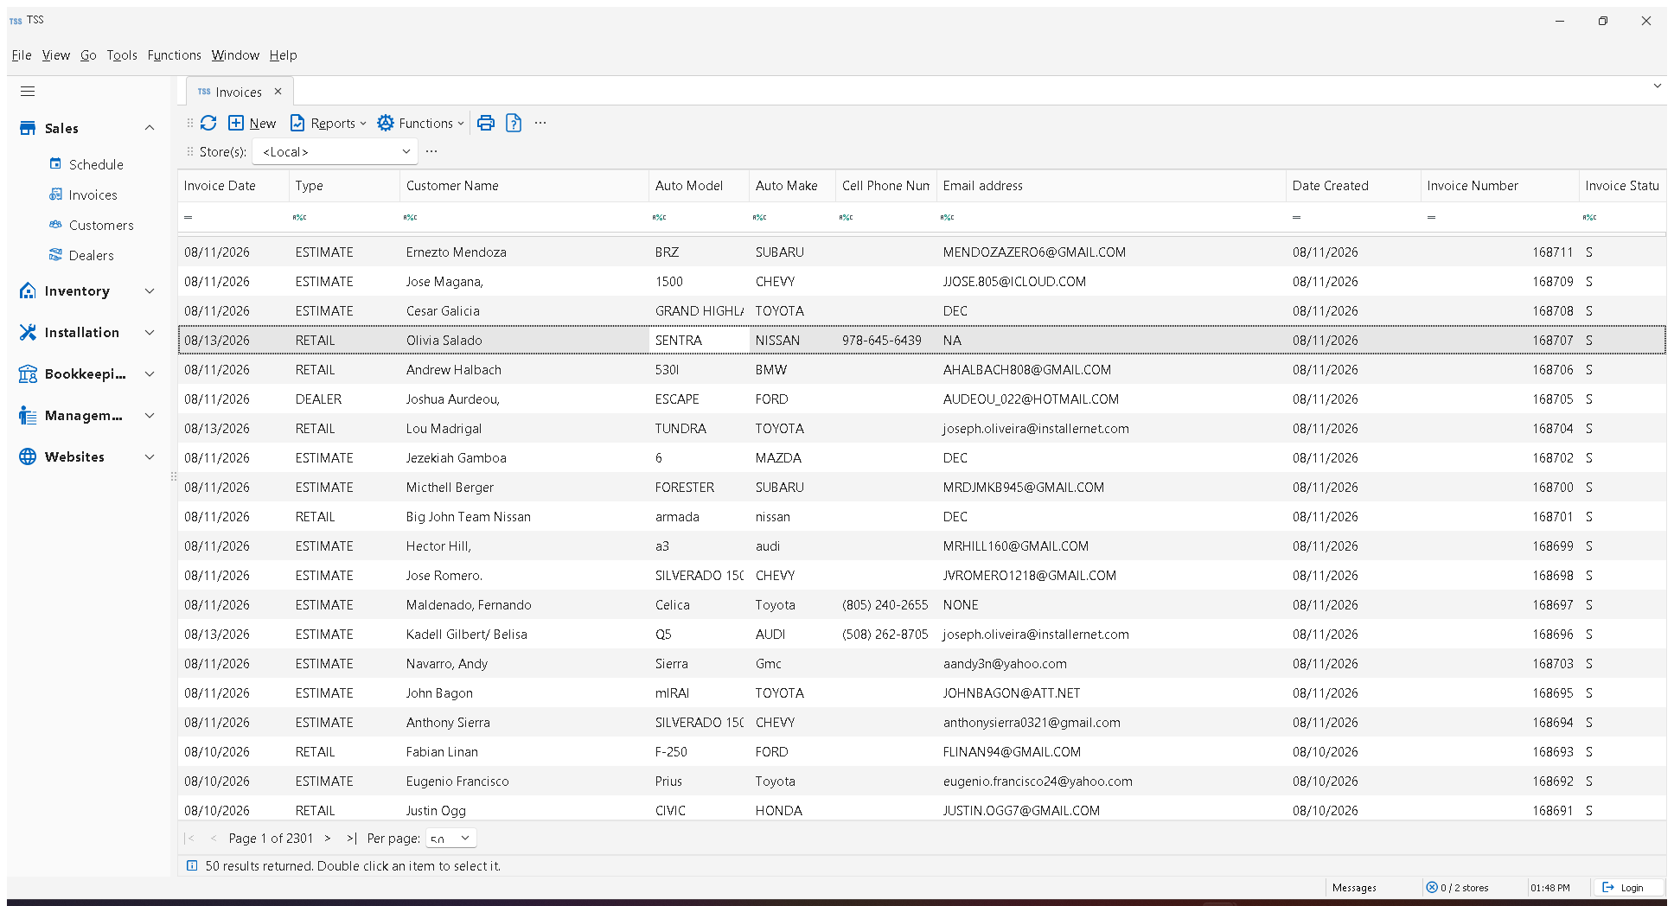The image size is (1674, 906).
Task: Open the Reports dropdown arrow
Action: click(x=363, y=124)
